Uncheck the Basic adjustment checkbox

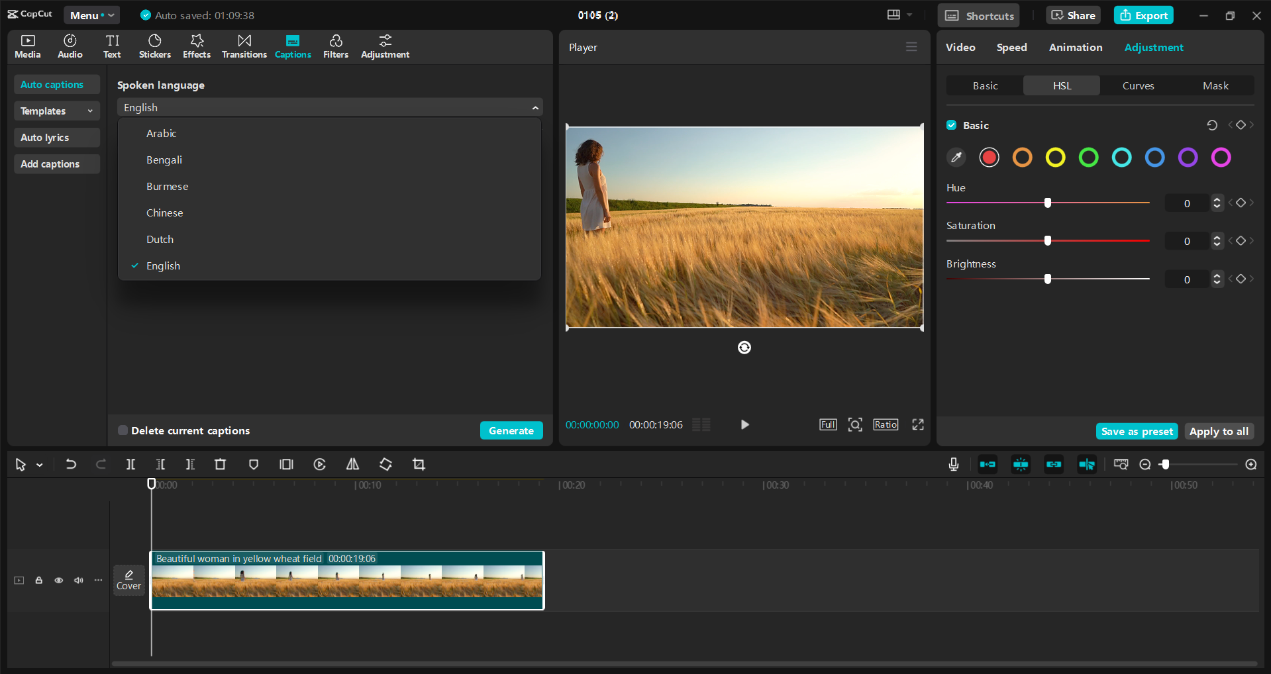[x=951, y=124]
